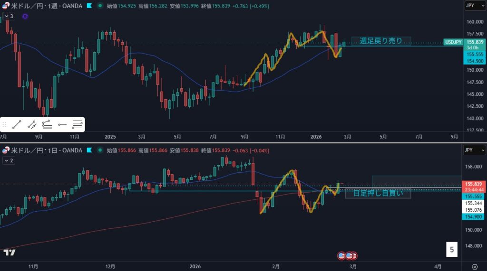Expand the weekly chart's indicator legend showing 3
This screenshot has height=271, width=487.
click(x=9, y=16)
